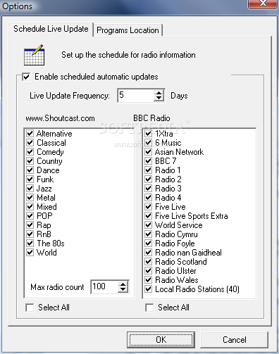The width and height of the screenshot is (279, 354).
Task: Click the Max radio count field
Action: (104, 286)
